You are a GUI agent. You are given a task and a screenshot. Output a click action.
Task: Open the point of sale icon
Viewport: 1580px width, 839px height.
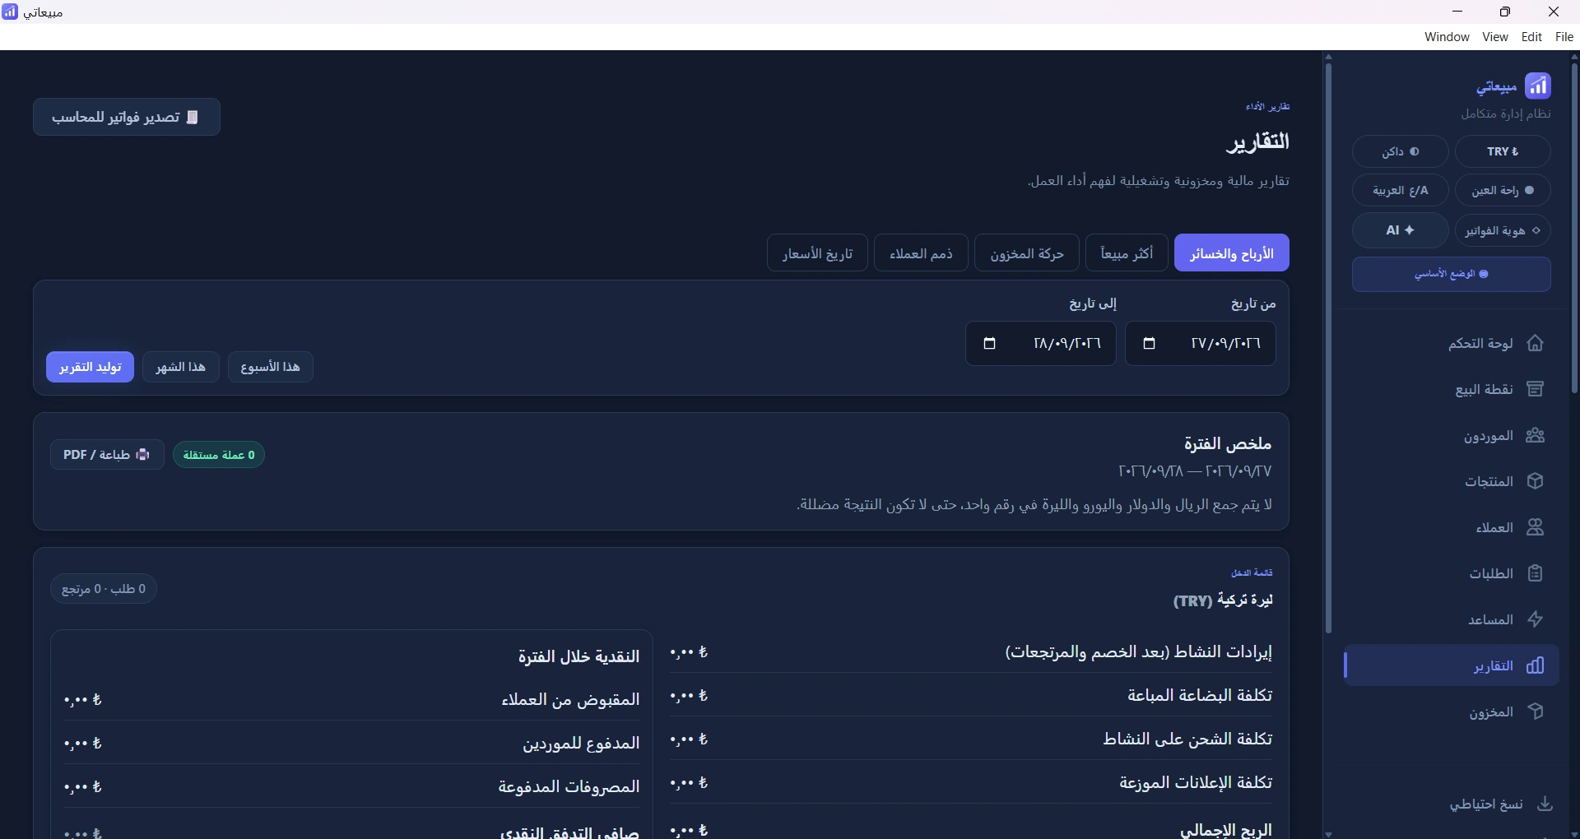[1536, 390]
